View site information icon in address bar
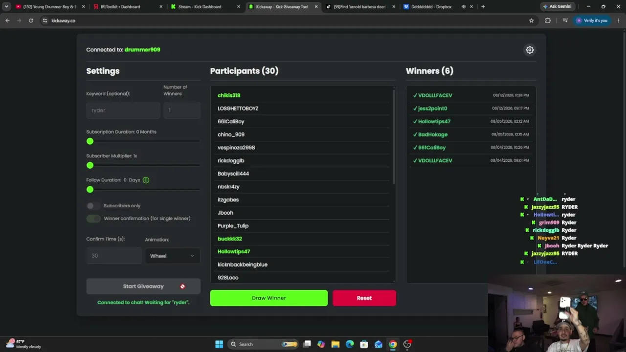This screenshot has width=626, height=352. click(x=45, y=21)
